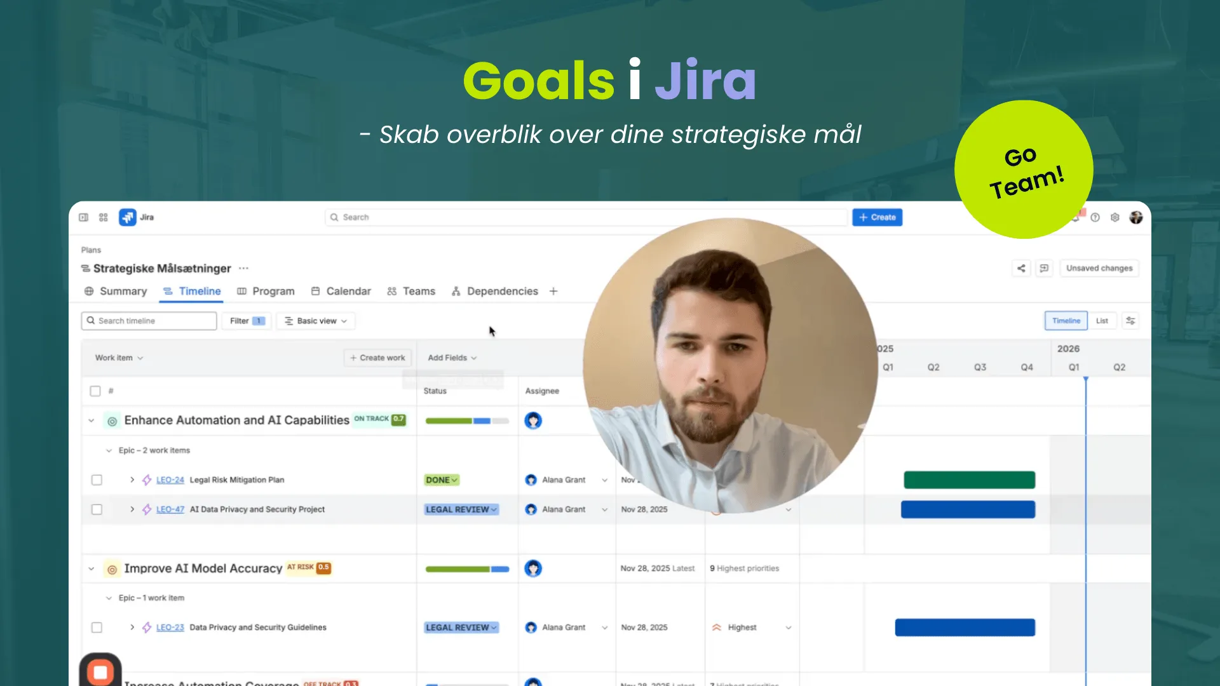Open the view settings sliders icon
Viewport: 1220px width, 686px height.
(x=1130, y=321)
